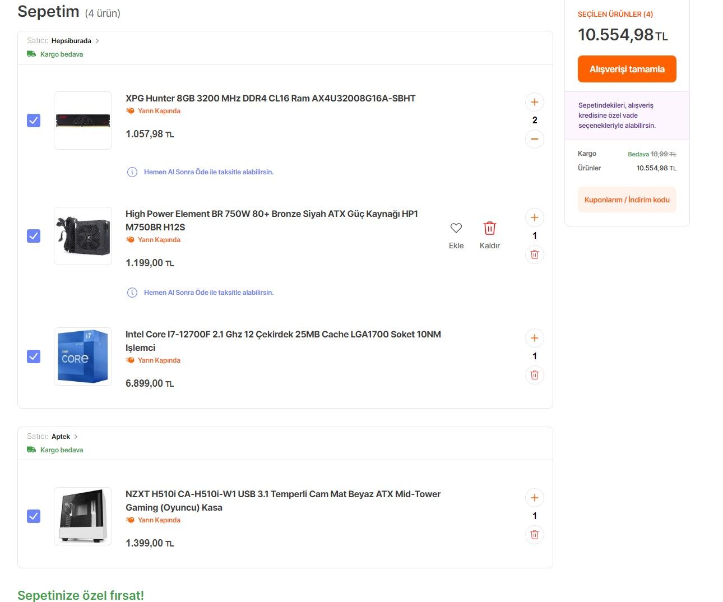The image size is (723, 602).
Task: Toggle the NZXT H510i case checkbox
Action: [x=34, y=516]
